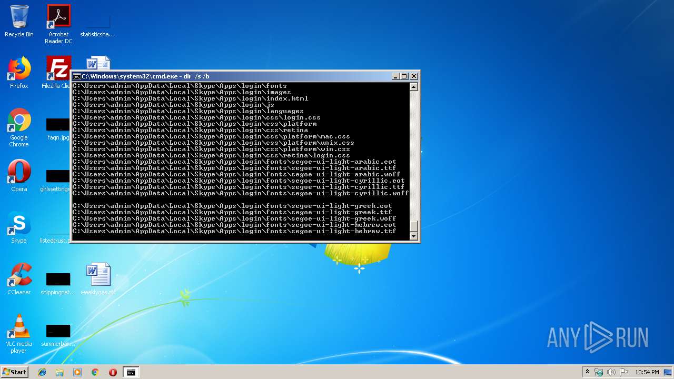
Task: Click the login\languages output line
Action: coord(188,111)
